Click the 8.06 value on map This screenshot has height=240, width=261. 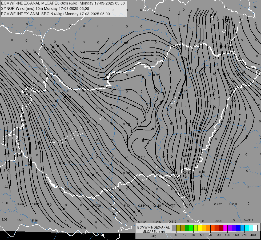5,220
